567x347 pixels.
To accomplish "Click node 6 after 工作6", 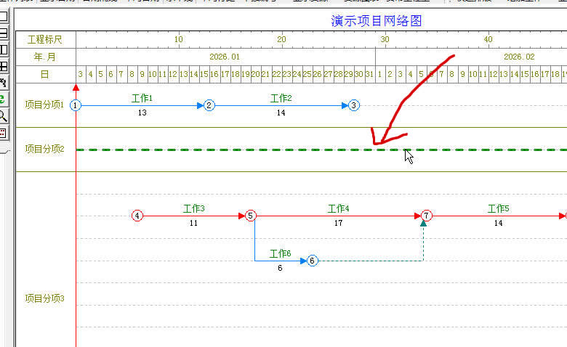I will click(x=312, y=261).
